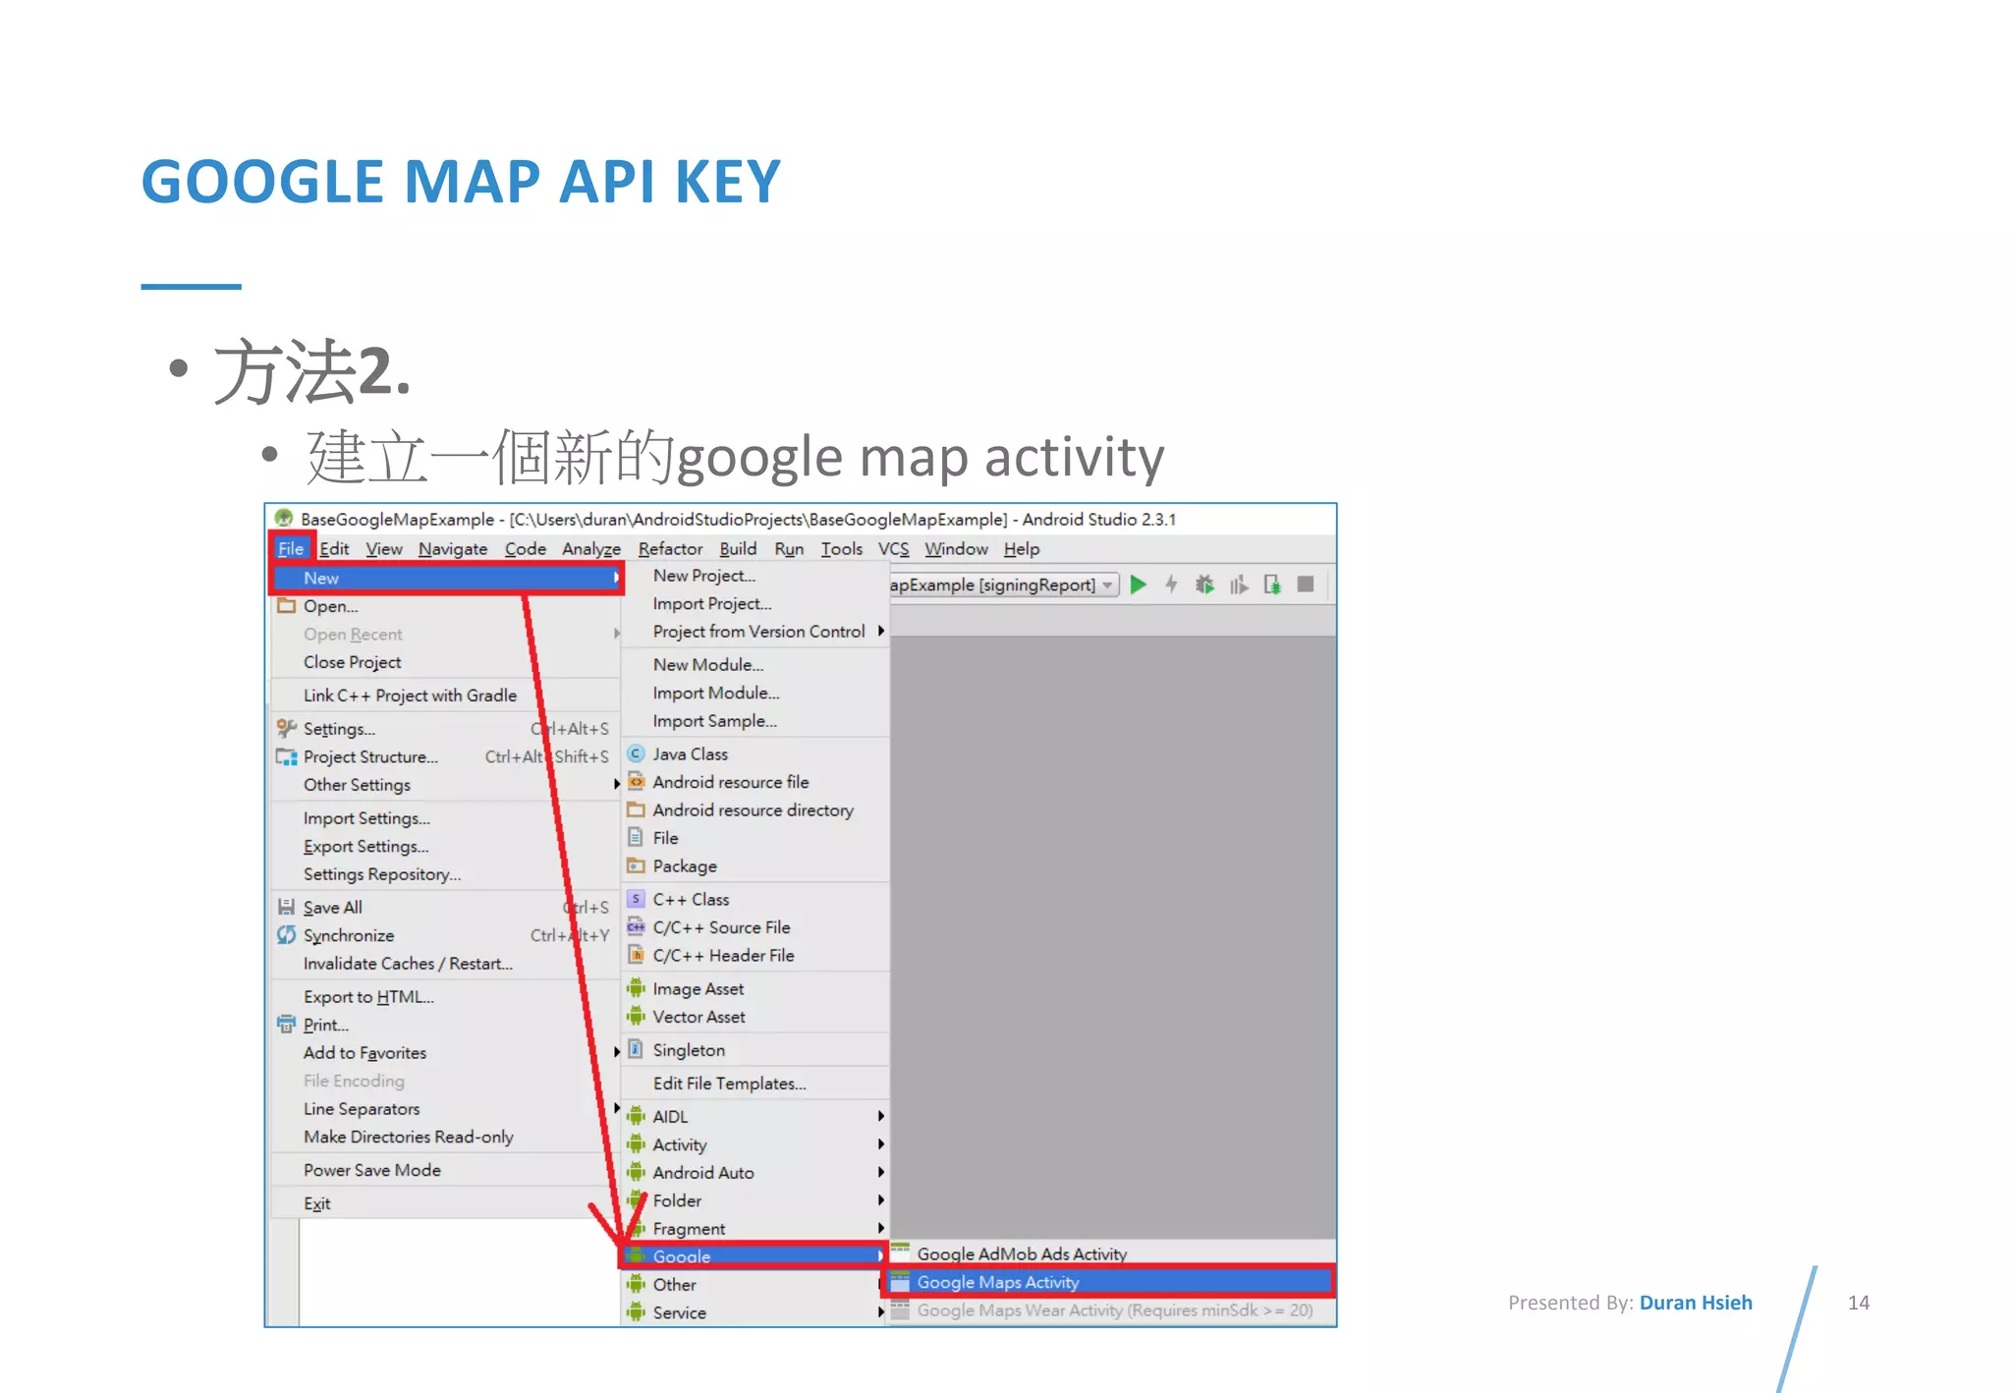
Task: Click the Package folder icon
Action: (636, 865)
